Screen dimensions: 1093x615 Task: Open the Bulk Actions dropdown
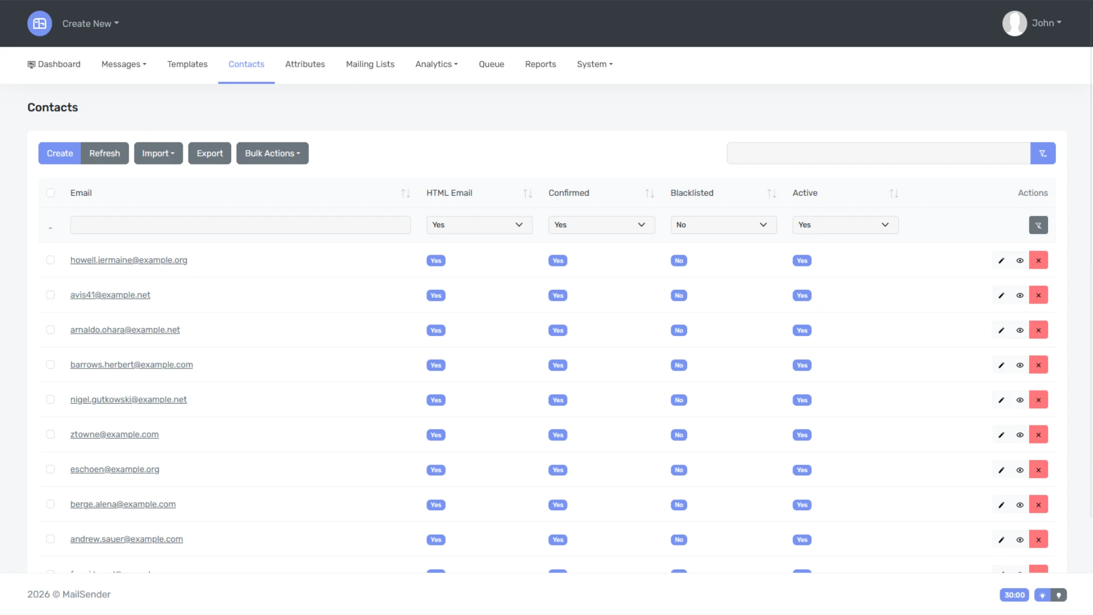coord(272,153)
